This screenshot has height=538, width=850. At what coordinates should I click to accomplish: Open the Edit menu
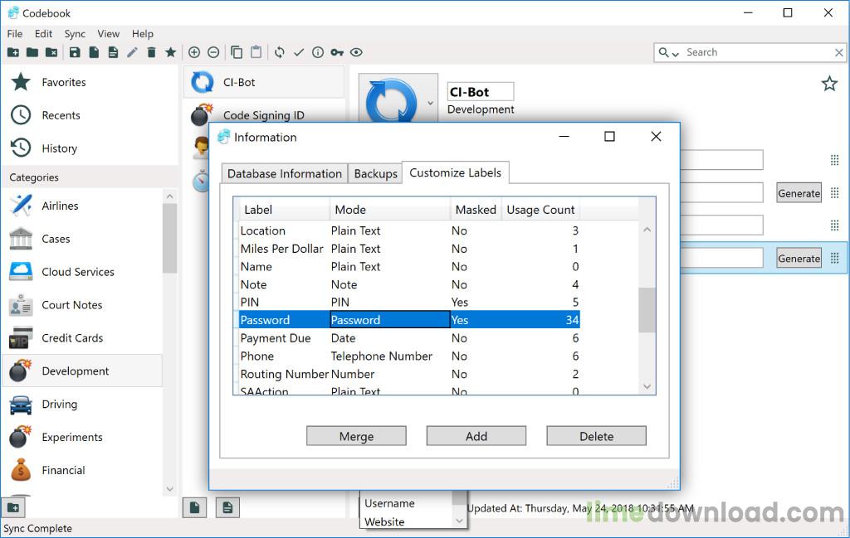tap(43, 33)
